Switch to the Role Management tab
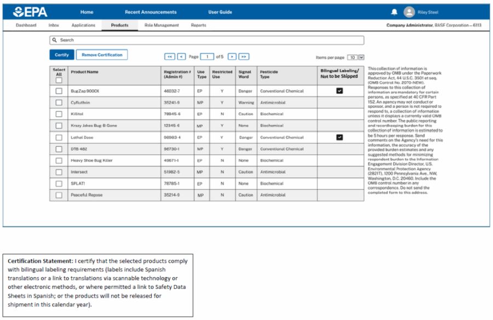 (x=162, y=25)
